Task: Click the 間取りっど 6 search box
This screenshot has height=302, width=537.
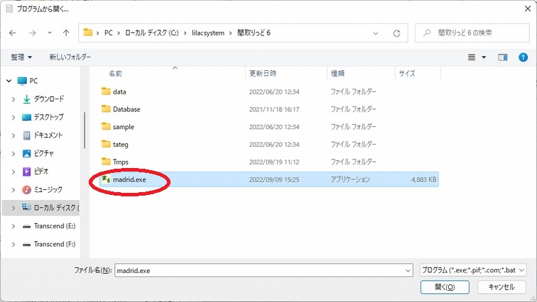Action: coord(472,33)
